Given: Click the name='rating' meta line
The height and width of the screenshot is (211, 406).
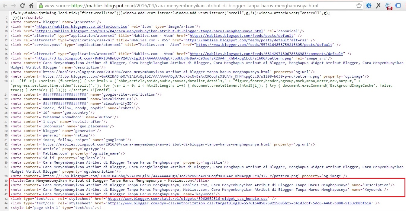Looking at the screenshot, I should coord(53,135).
